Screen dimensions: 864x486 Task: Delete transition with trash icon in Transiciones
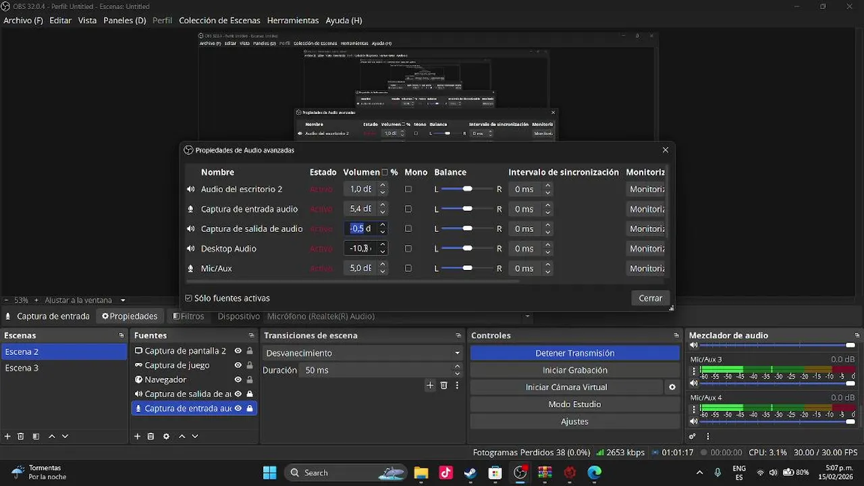pyautogui.click(x=443, y=385)
